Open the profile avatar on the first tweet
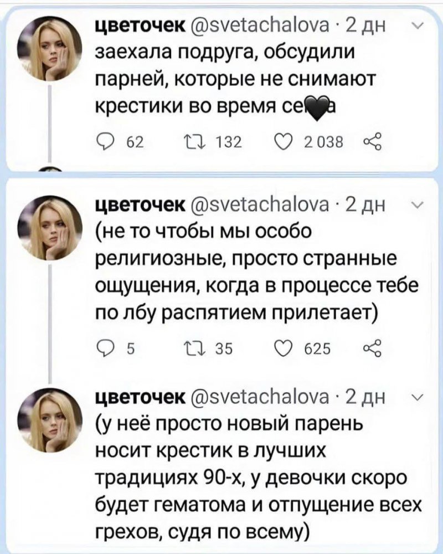 coord(49,49)
